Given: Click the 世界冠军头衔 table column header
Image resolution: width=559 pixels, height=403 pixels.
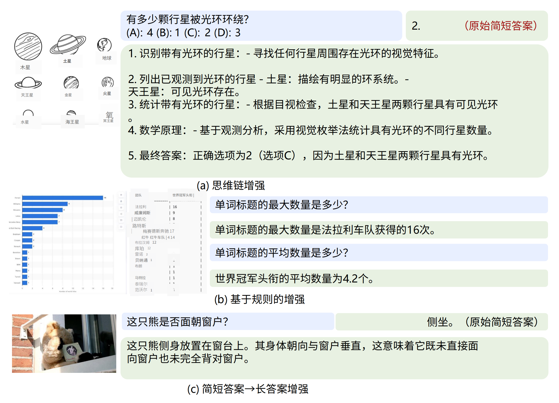Looking at the screenshot, I should point(182,195).
